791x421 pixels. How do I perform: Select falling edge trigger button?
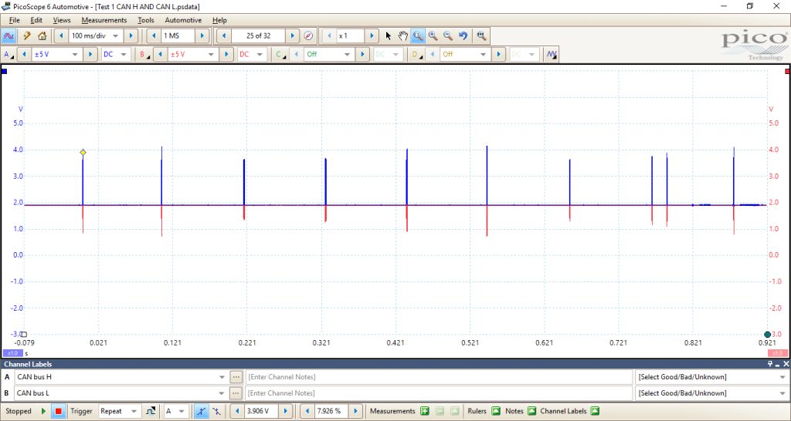coord(216,411)
